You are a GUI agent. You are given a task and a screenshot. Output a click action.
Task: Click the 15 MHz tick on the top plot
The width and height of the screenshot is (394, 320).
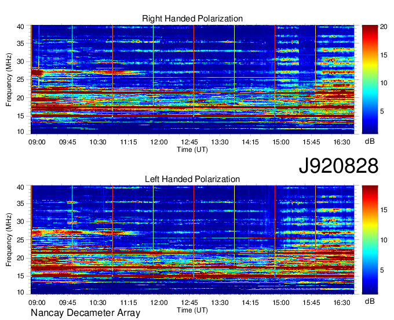pyautogui.click(x=20, y=116)
